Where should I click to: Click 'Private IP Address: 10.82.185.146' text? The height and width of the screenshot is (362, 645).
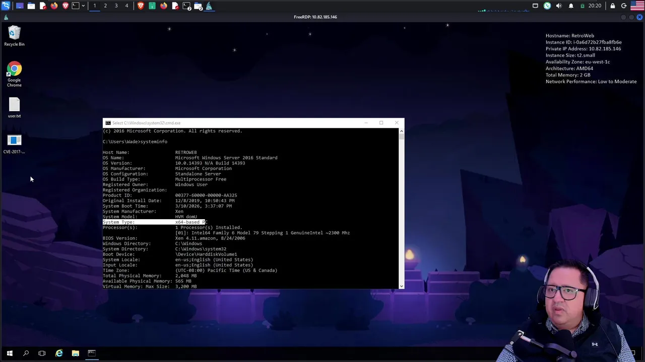(584, 49)
